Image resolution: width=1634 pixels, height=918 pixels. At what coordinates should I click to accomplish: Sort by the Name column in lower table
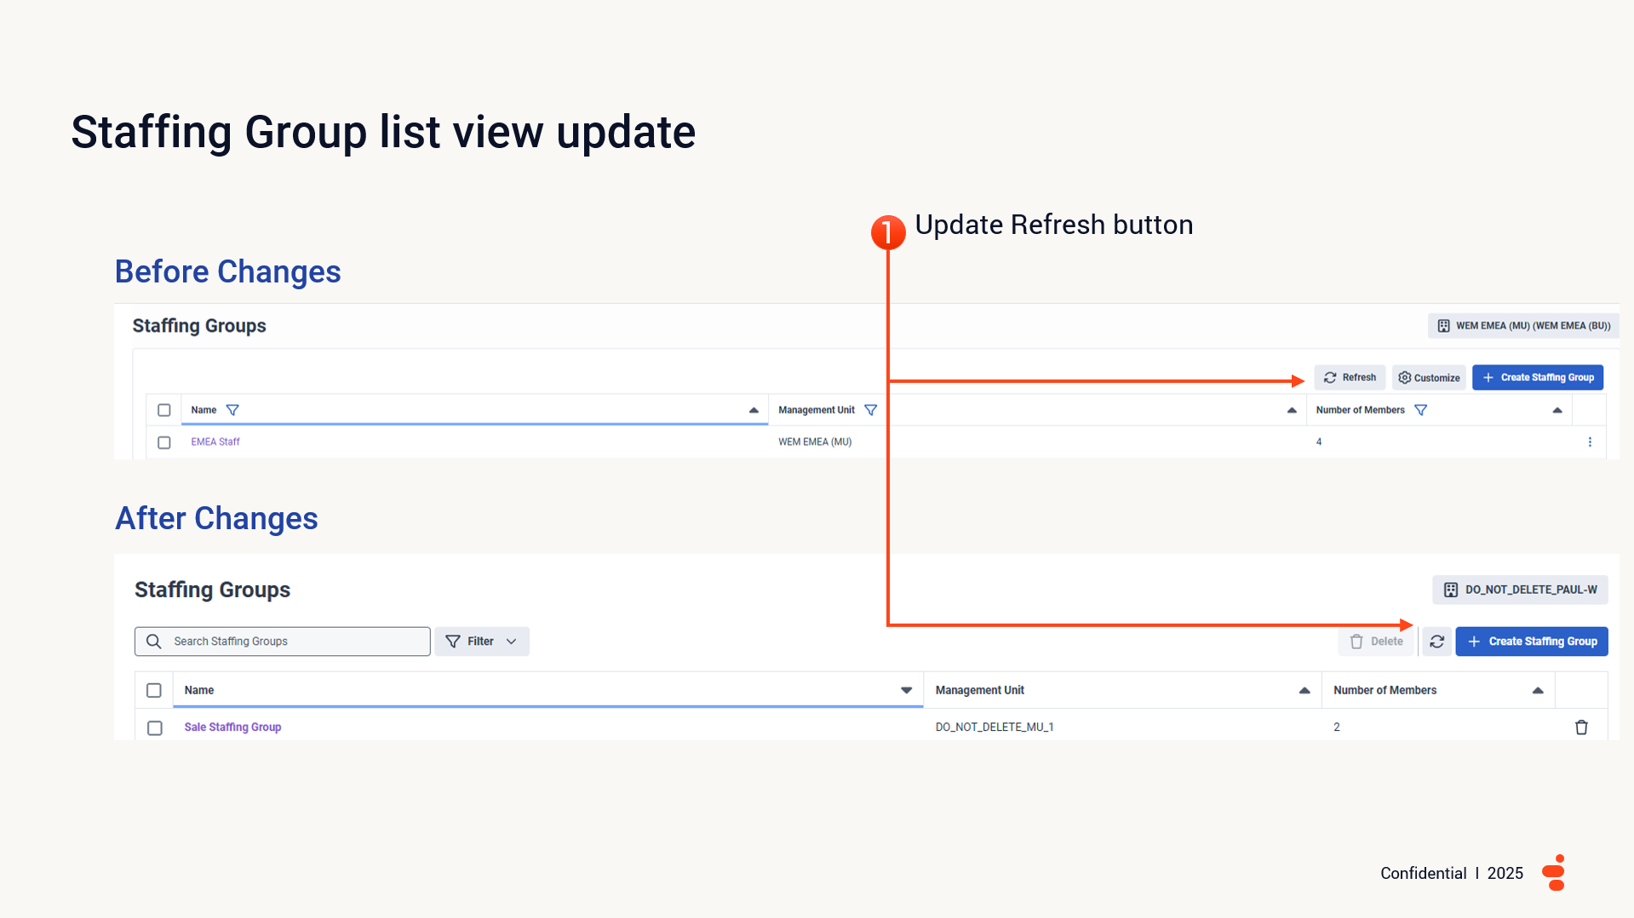pos(906,691)
